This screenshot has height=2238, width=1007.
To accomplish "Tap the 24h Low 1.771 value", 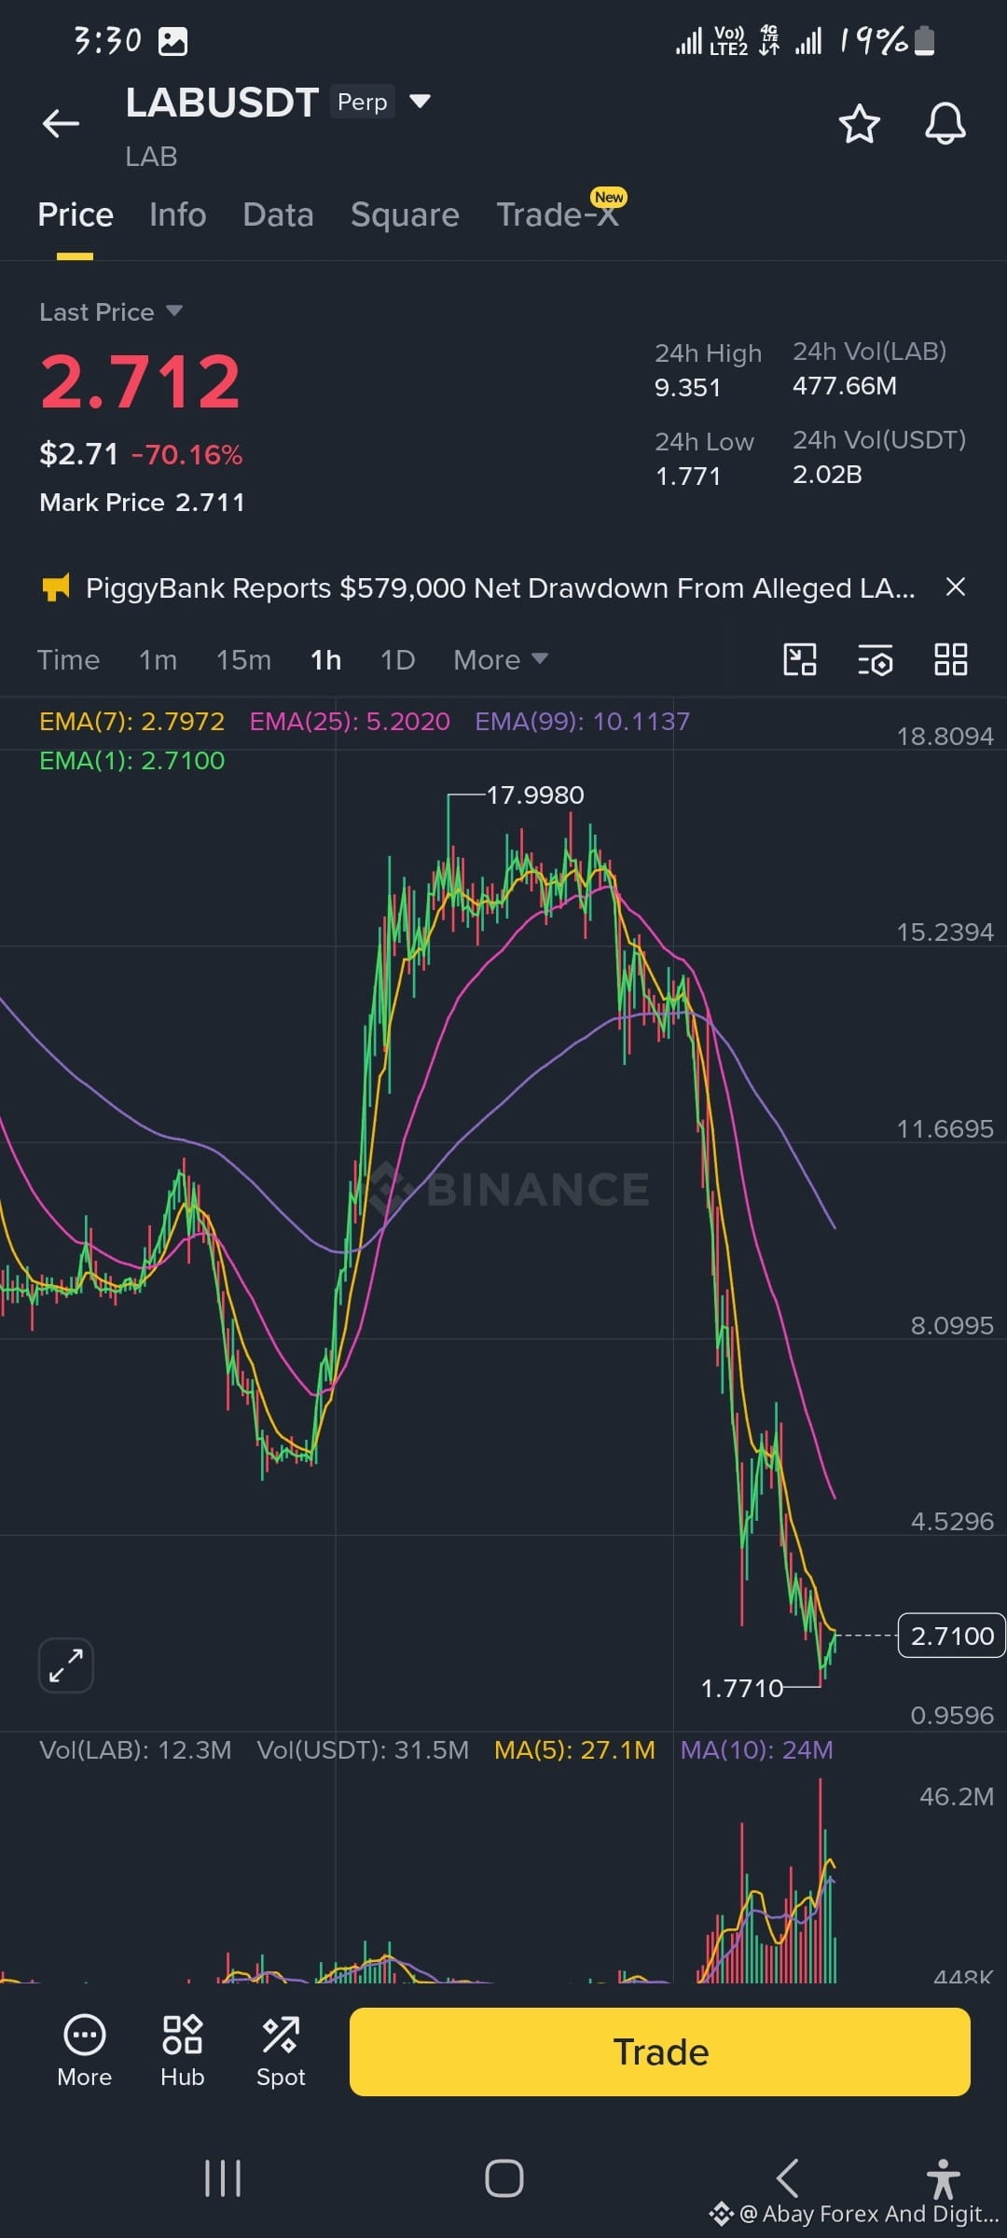I will (x=688, y=476).
